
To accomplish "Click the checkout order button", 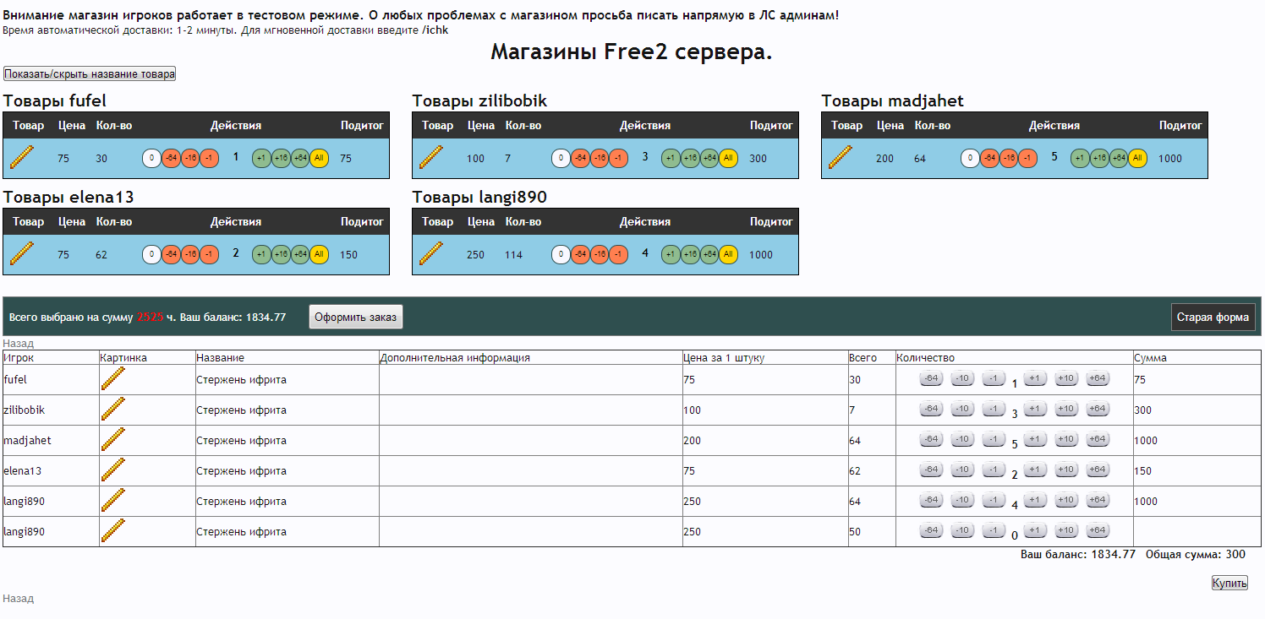I will coord(355,318).
